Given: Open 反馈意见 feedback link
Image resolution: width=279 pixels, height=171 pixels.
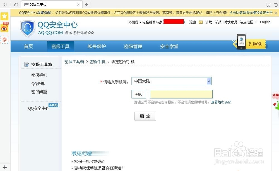Looking at the screenshot, I should 231,22.
